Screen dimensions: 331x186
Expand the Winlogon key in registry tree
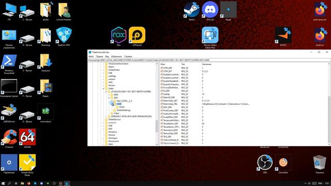pyautogui.click(x=103, y=138)
